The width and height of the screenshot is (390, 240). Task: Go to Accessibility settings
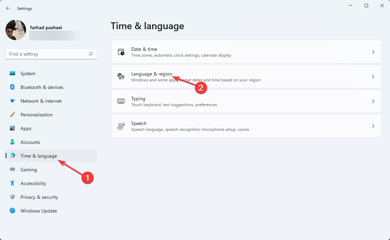51,183
